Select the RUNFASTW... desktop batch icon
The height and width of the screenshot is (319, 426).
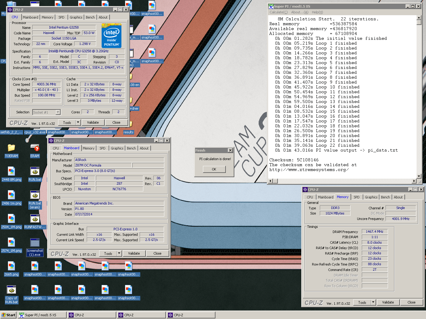[x=35, y=222]
